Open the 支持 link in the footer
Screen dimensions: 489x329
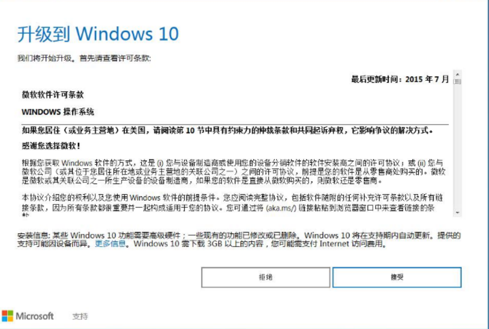[80, 317]
